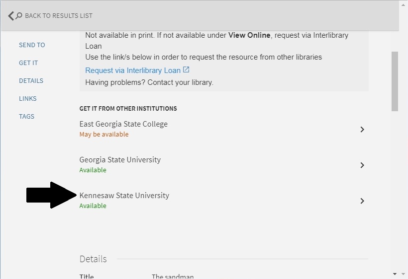Open LINKS from the left sidebar
408x279 pixels.
28,99
